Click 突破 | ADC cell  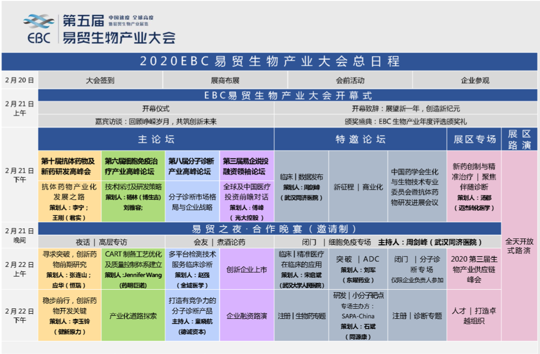pos(358,268)
